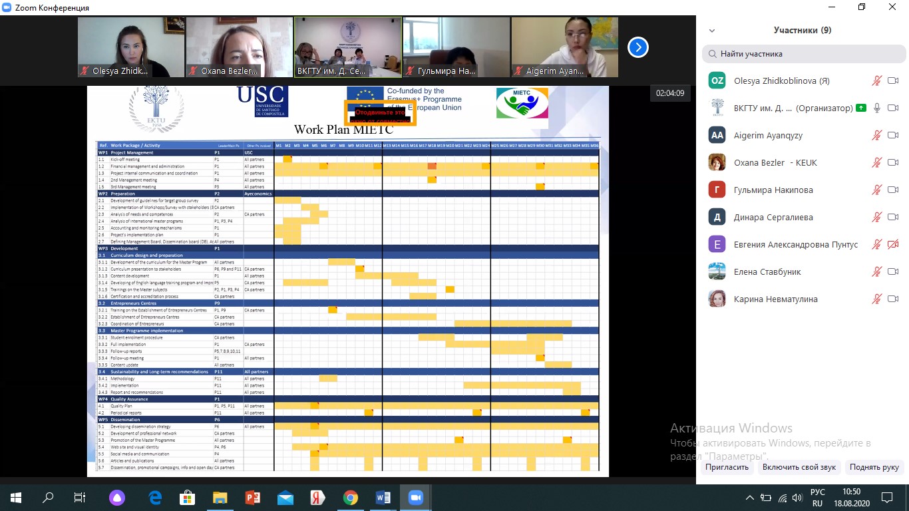The image size is (909, 511).
Task: Select Olesya Zhidkoblinova's video thumbnail
Action: pyautogui.click(x=131, y=47)
